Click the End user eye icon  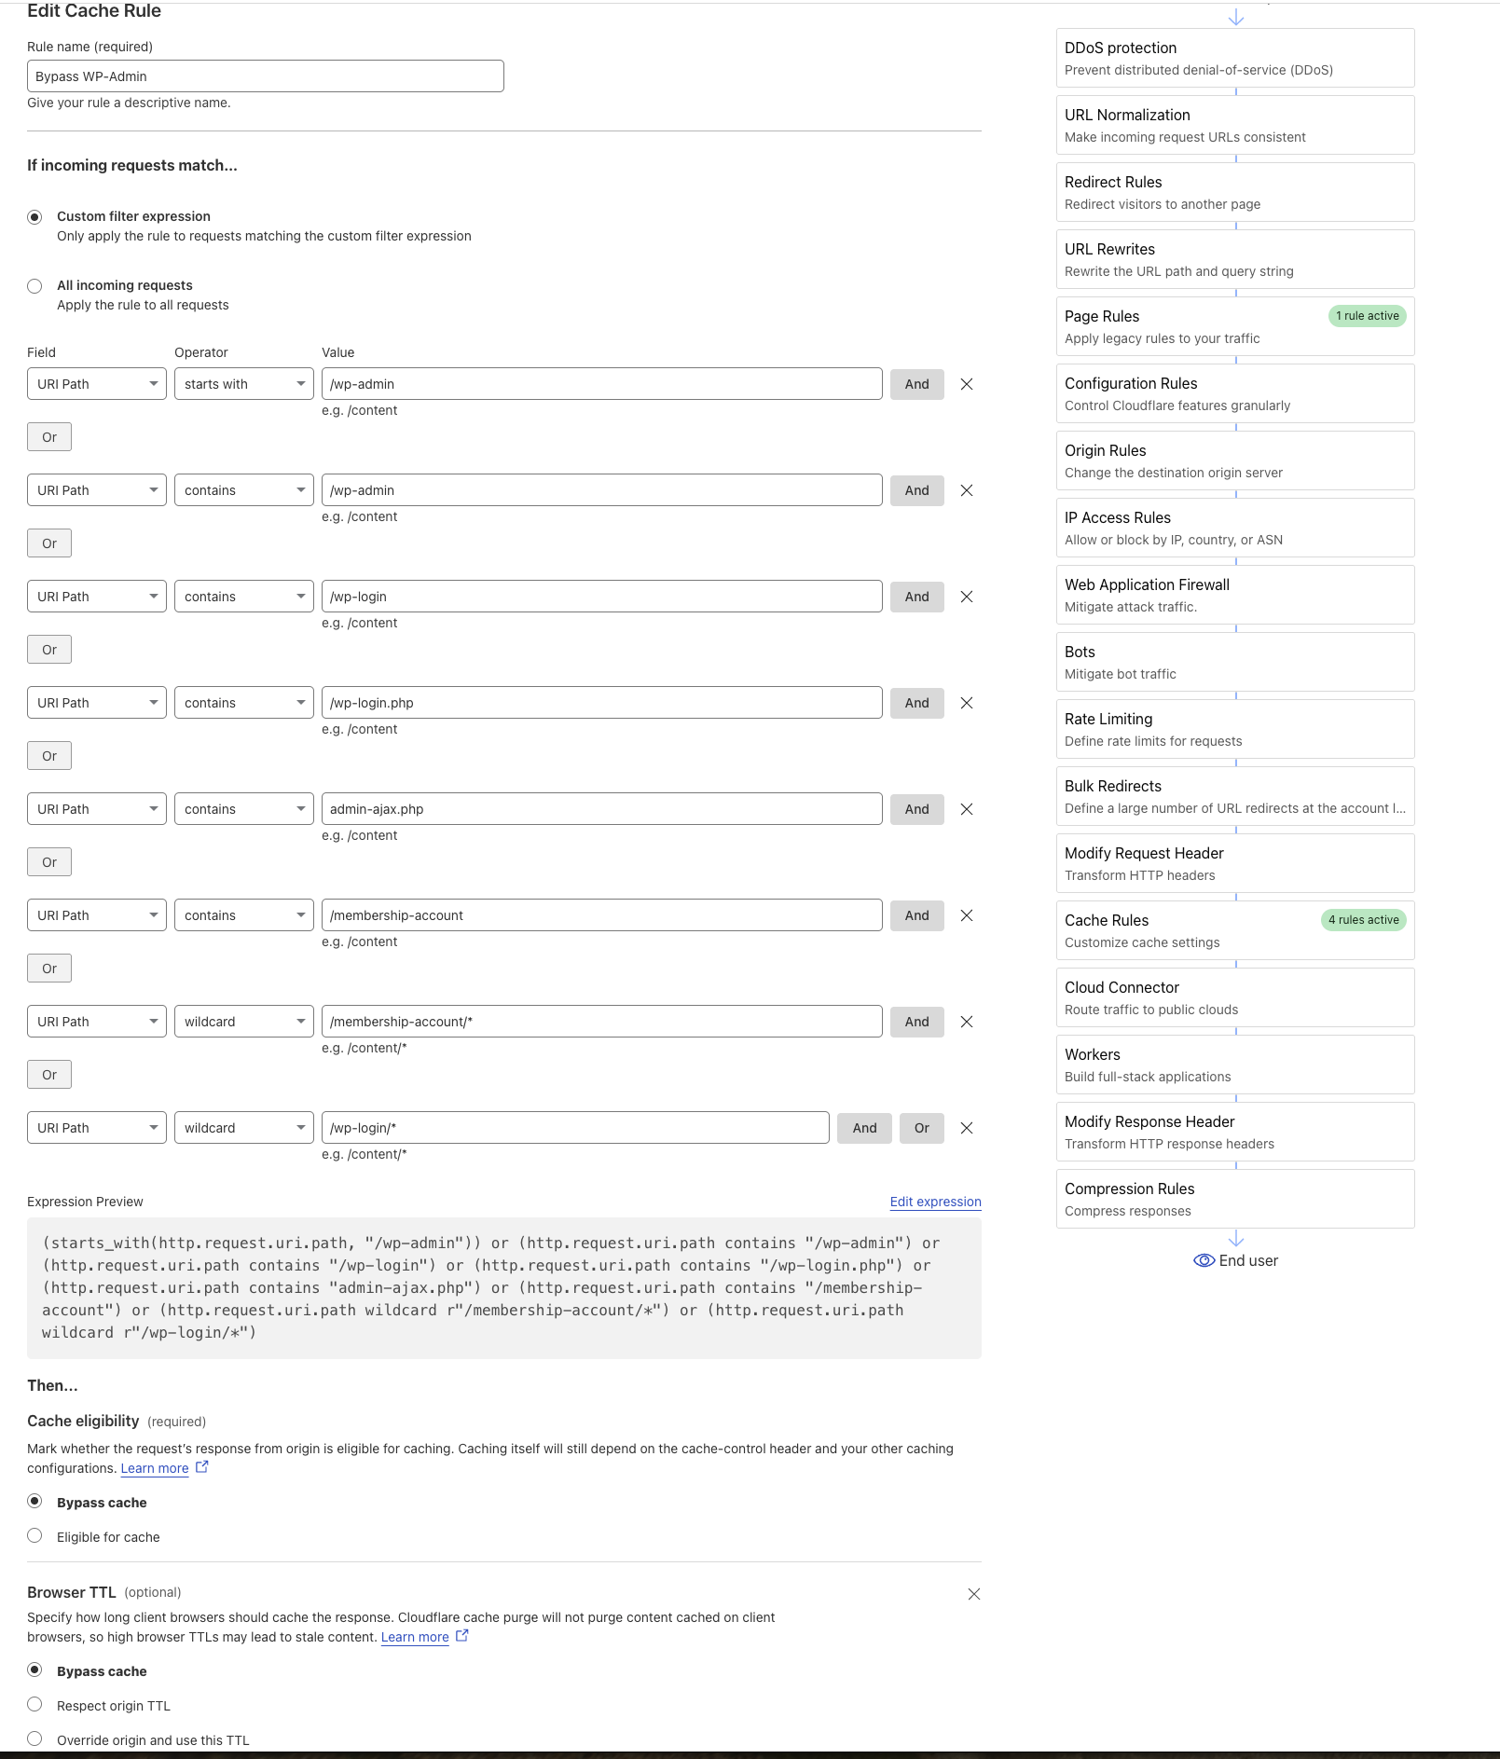(x=1204, y=1260)
